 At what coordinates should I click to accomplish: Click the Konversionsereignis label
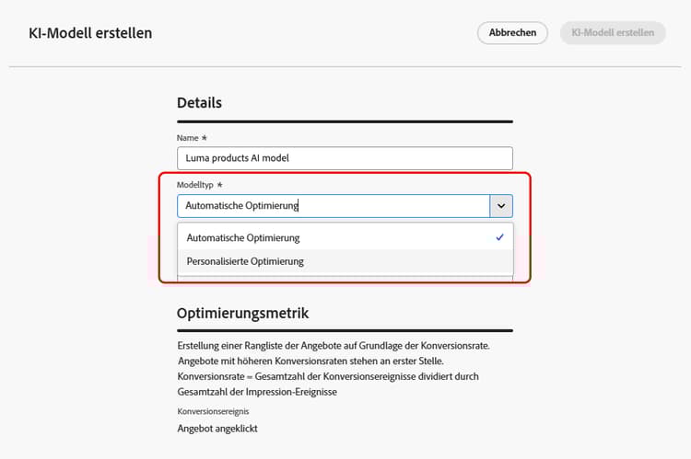[x=214, y=411]
